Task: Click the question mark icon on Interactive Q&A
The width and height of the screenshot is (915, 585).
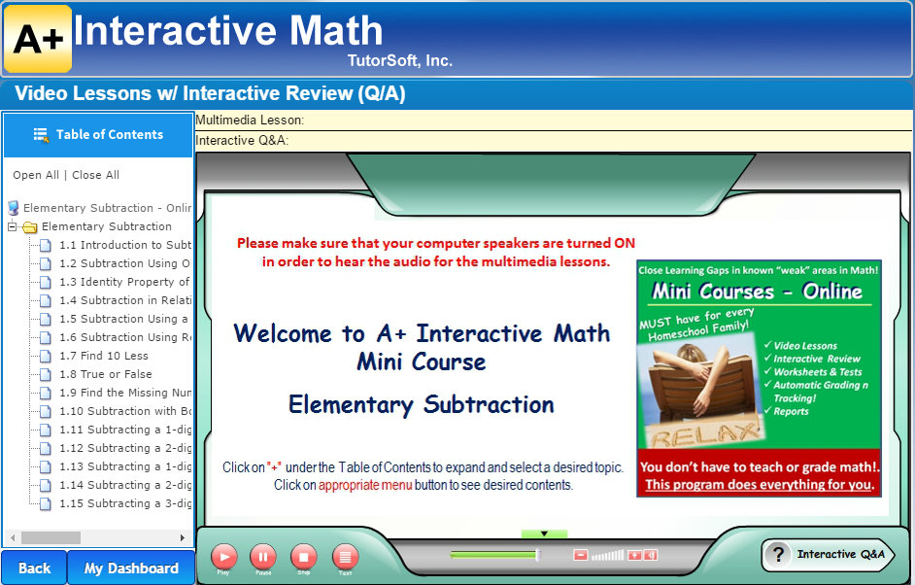Action: [x=778, y=554]
